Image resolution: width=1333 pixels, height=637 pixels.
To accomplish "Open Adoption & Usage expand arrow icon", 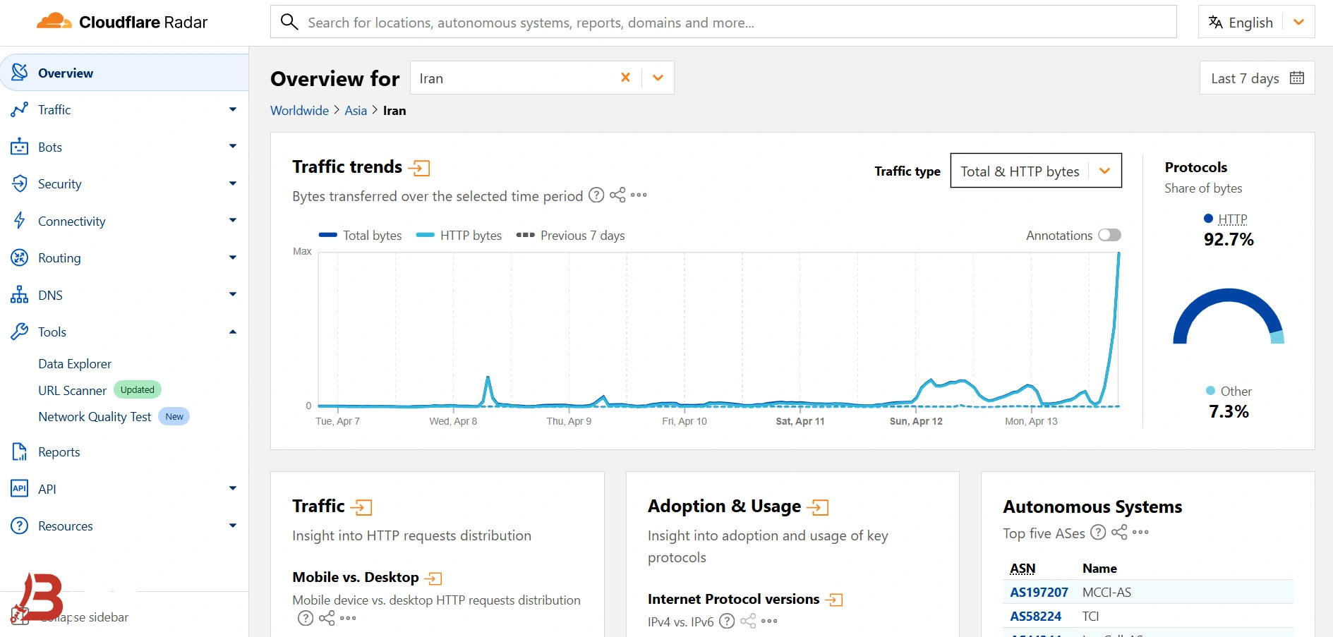I will [x=818, y=506].
